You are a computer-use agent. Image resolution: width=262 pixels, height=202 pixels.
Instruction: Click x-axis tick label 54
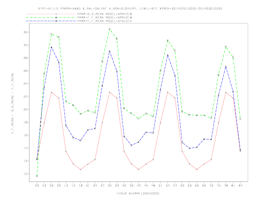click(x=168, y=185)
